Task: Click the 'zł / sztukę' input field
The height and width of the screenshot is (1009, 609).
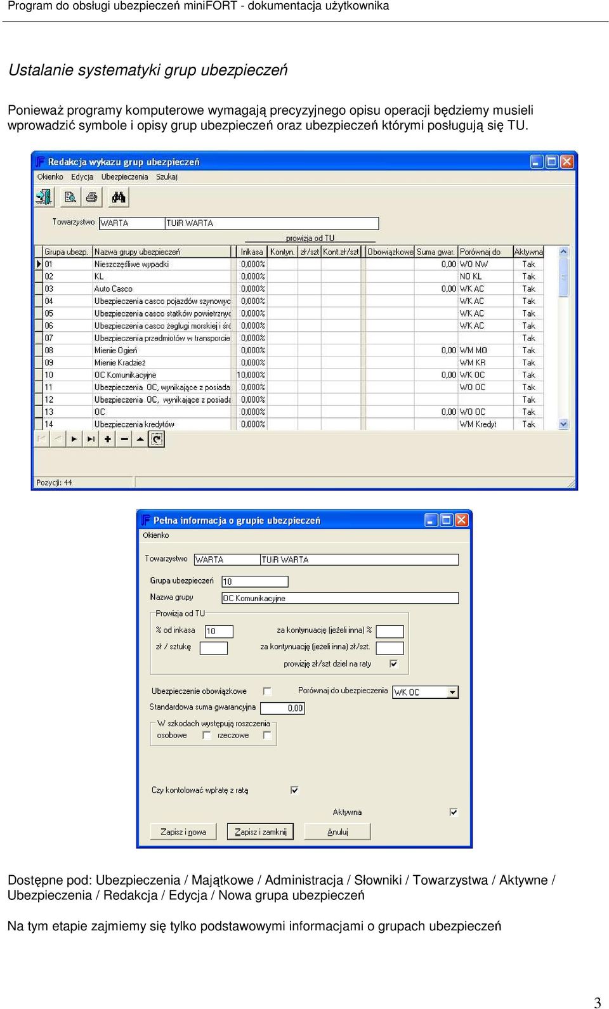Action: (214, 648)
